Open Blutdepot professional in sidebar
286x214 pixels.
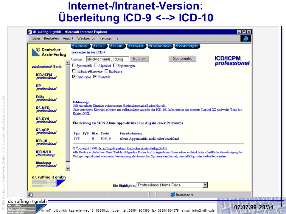tap(46, 164)
